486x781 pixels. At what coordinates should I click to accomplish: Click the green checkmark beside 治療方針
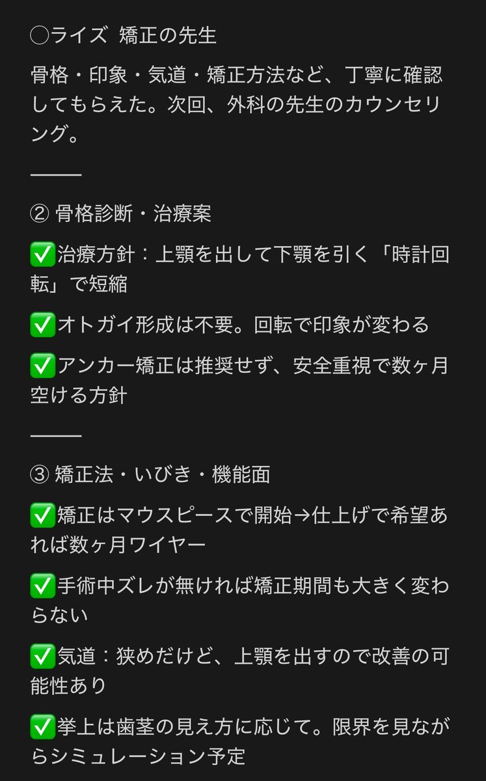(x=42, y=254)
